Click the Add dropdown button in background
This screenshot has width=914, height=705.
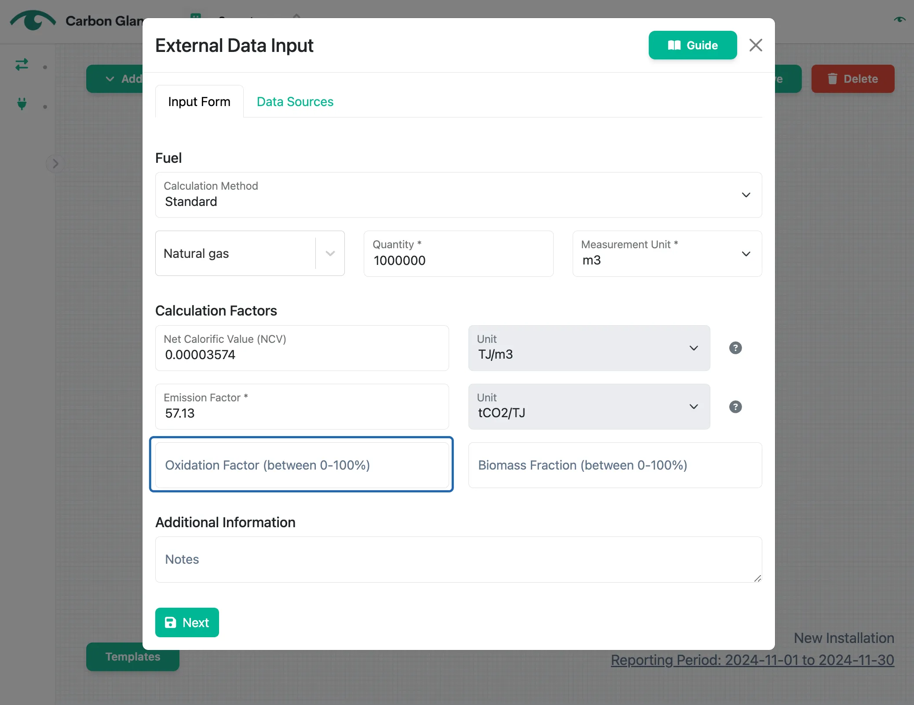pyautogui.click(x=115, y=79)
